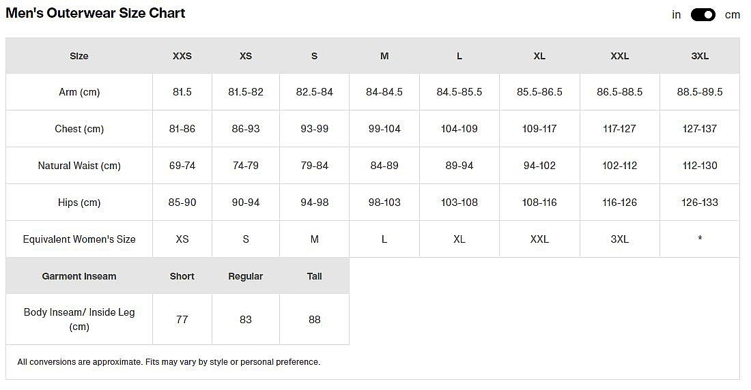
Task: Click the Garment Inseam header cell
Action: click(x=79, y=276)
